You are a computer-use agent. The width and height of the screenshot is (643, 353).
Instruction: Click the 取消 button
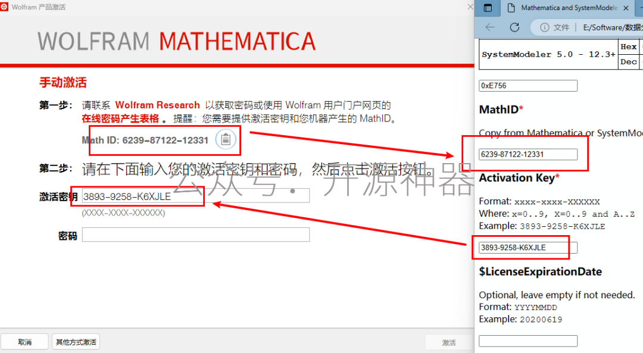pyautogui.click(x=24, y=342)
